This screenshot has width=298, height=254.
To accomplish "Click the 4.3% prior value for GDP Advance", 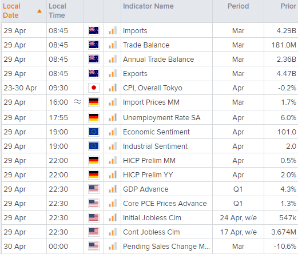I will click(x=288, y=189).
